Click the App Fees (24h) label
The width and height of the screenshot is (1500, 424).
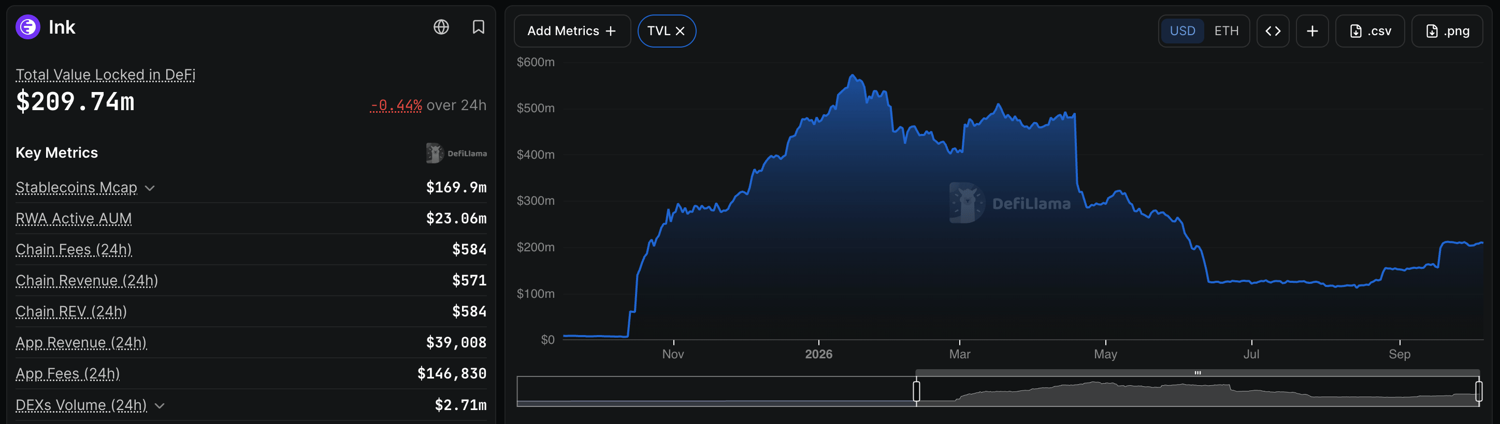(67, 373)
